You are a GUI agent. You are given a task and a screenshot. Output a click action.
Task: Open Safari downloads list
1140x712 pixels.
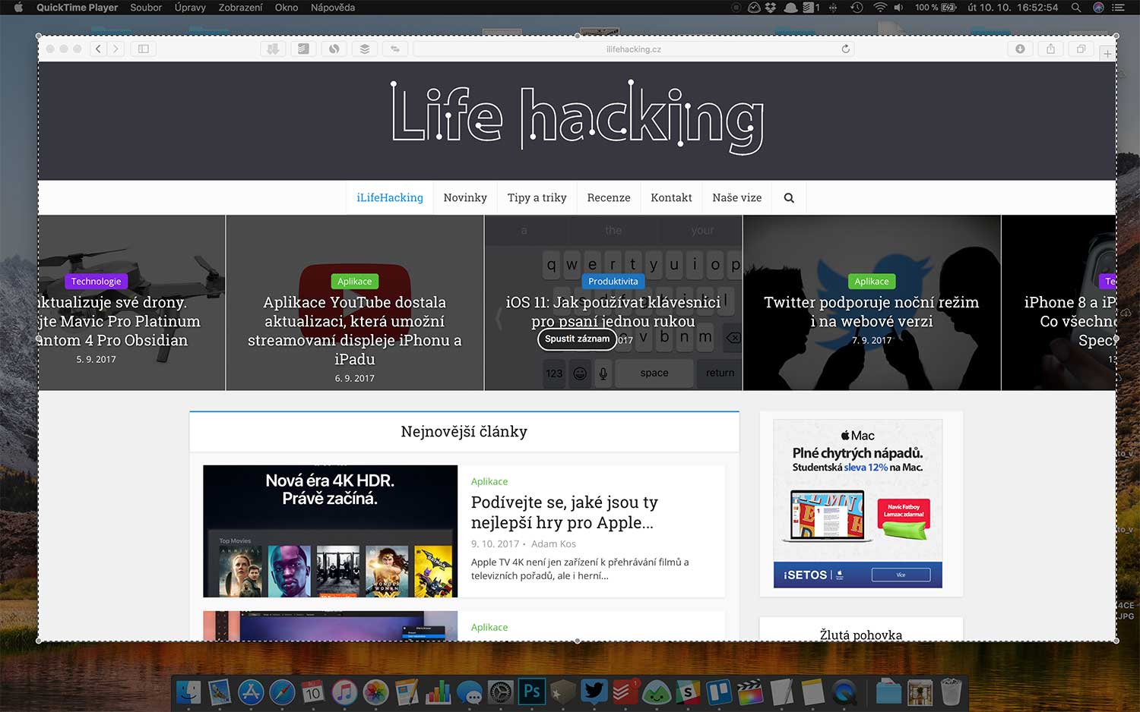point(1020,49)
